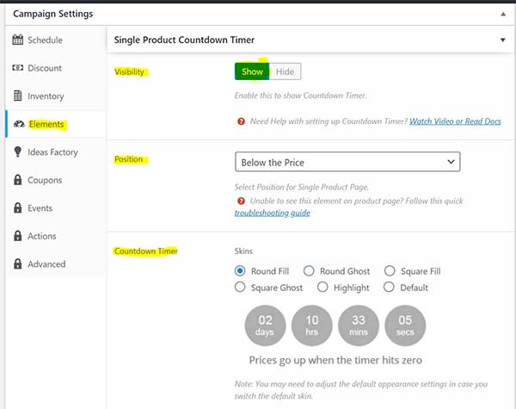Switch Visibility toggle to Hide
The image size is (516, 409).
pyautogui.click(x=285, y=71)
